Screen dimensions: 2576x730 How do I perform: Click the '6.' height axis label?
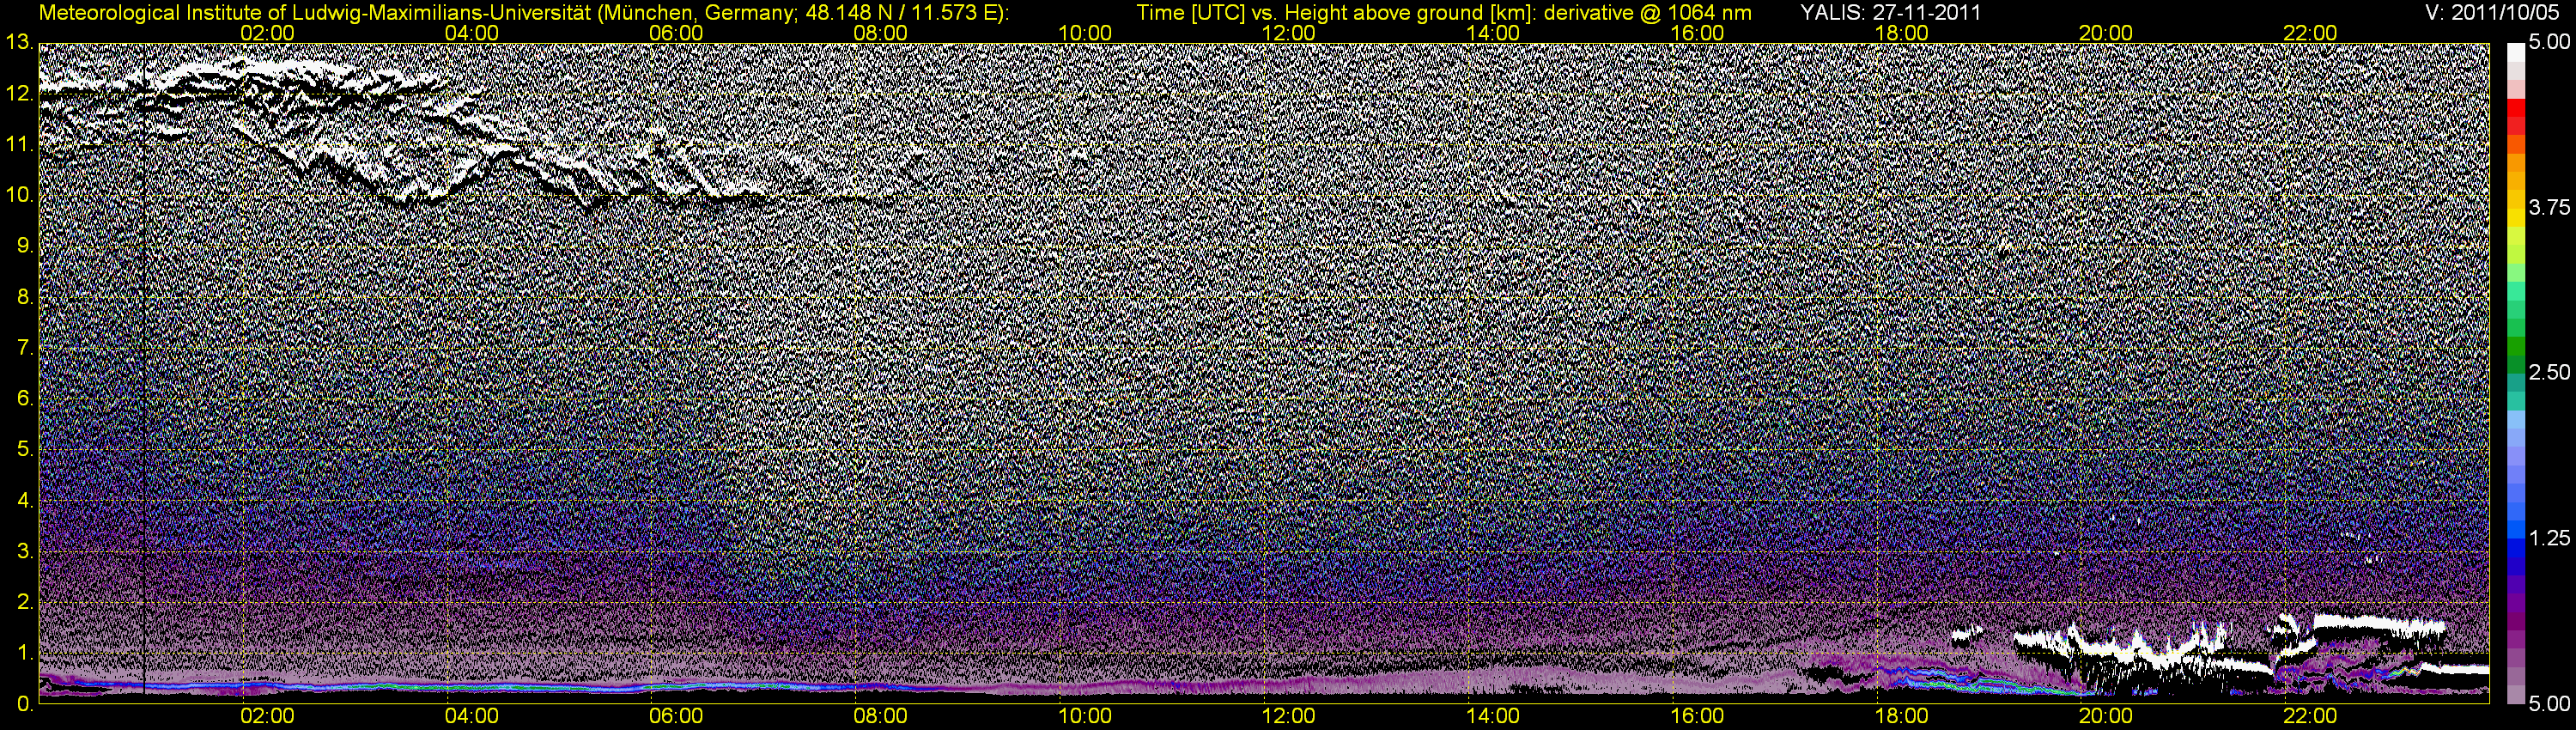25,399
